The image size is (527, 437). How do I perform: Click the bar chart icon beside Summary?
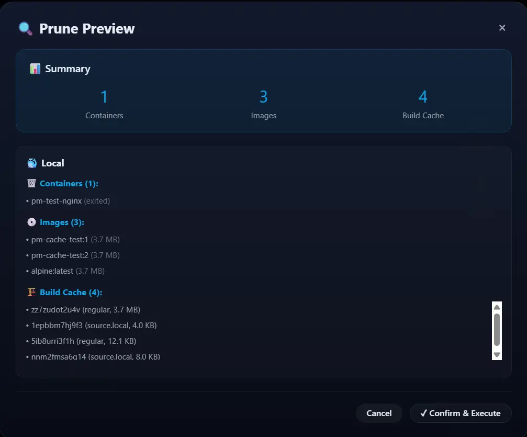35,69
